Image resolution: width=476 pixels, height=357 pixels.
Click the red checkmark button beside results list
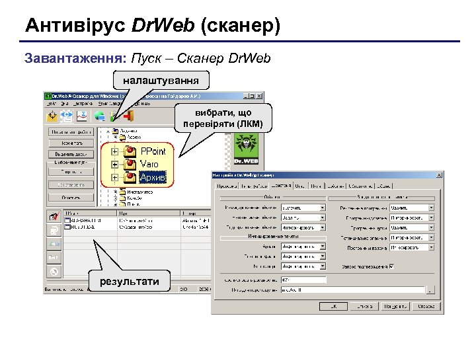(x=54, y=216)
